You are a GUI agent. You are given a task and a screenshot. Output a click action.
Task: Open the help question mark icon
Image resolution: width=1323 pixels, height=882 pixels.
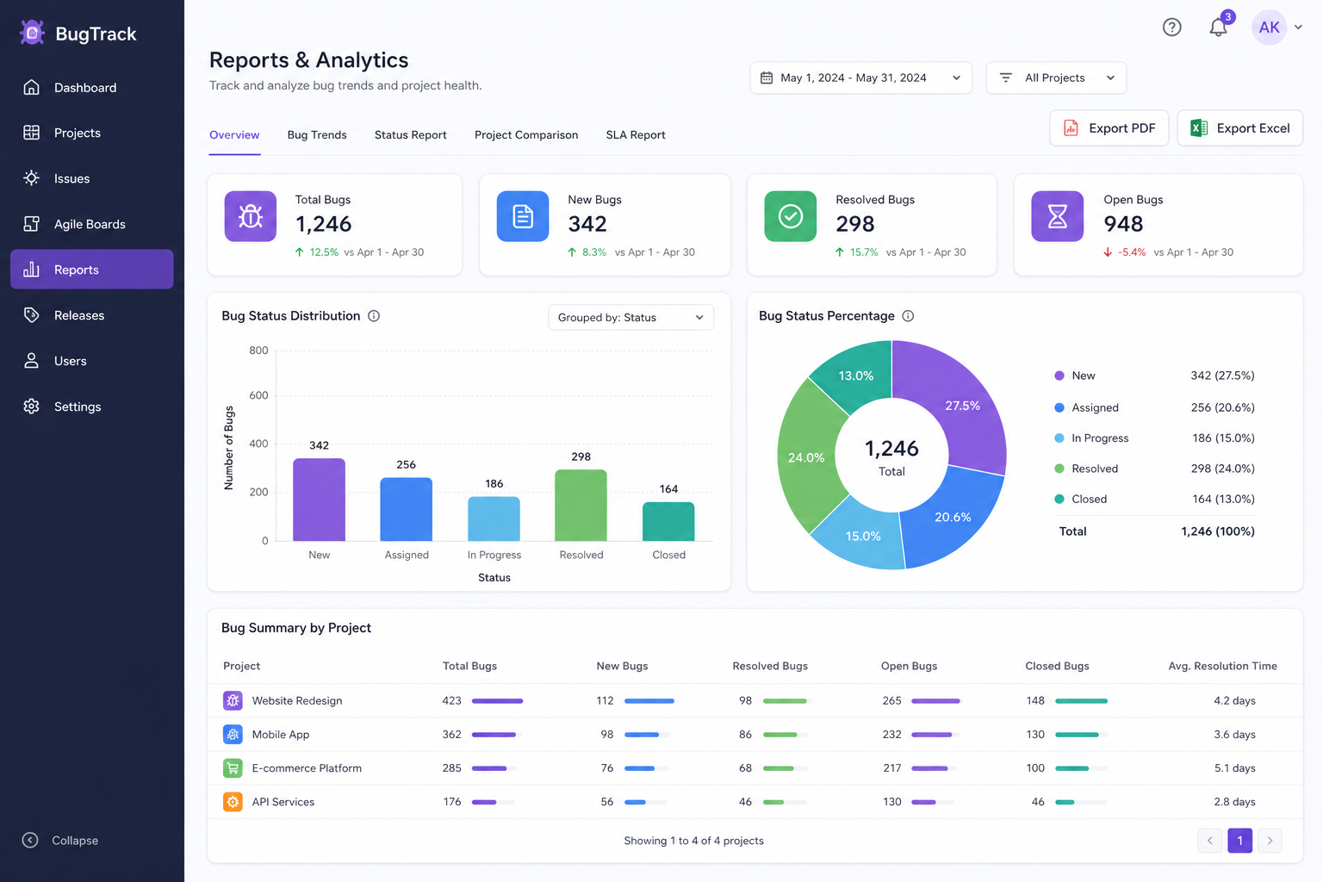click(x=1171, y=28)
